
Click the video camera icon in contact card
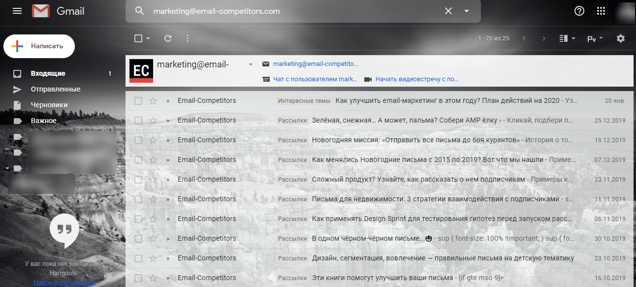[x=368, y=79]
